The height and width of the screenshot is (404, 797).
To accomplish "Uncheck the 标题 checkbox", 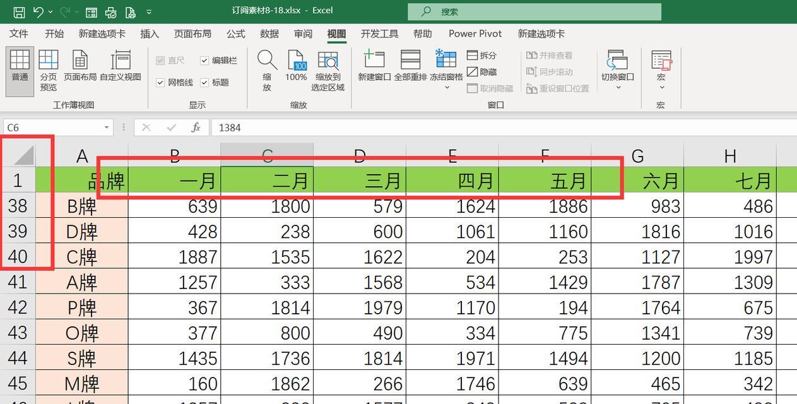I will tap(204, 83).
